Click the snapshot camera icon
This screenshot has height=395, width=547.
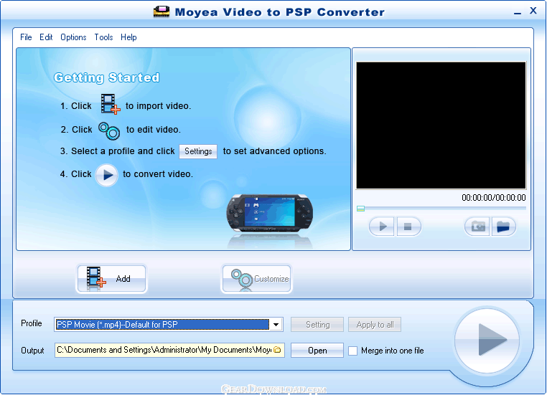[477, 227]
